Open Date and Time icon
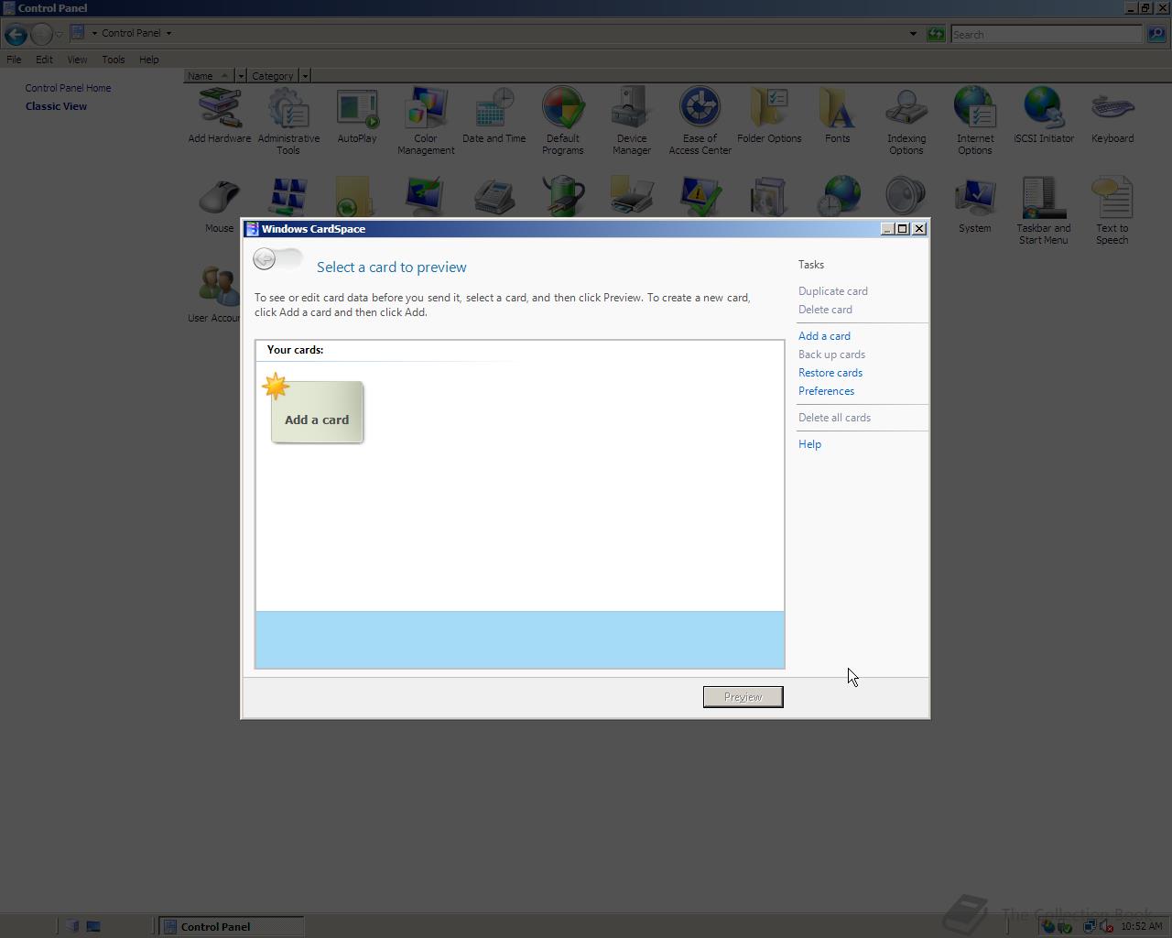 click(494, 116)
